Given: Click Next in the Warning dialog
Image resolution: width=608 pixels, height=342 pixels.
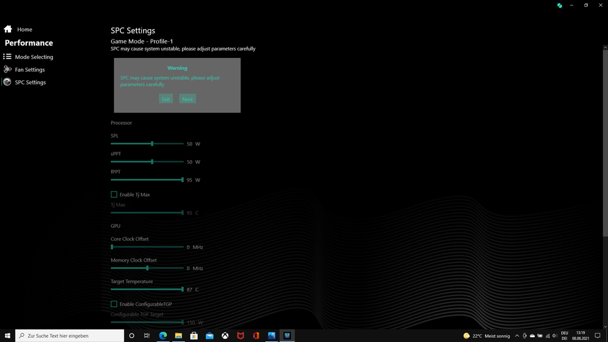Looking at the screenshot, I should point(187,99).
